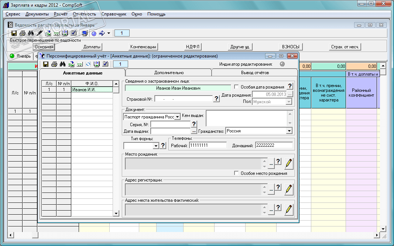
Task: Edit Место рождения with the pencil icon
Action: pyautogui.click(x=288, y=164)
